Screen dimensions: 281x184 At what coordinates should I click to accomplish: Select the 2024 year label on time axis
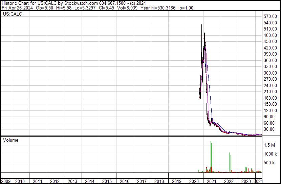[x=258, y=181]
